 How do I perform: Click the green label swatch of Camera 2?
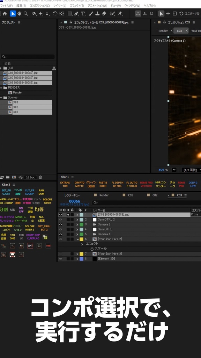pyautogui.click(x=81, y=224)
